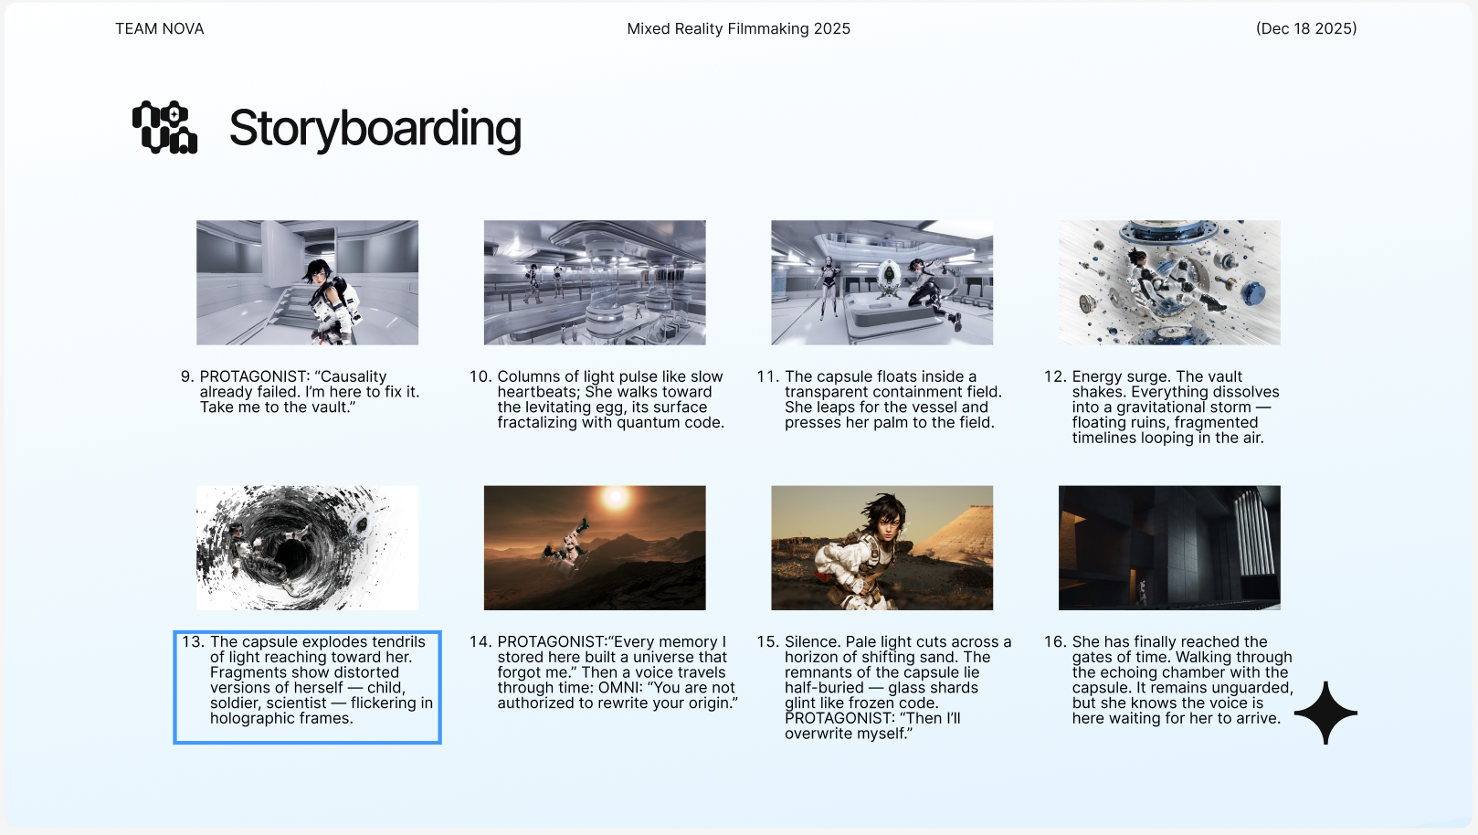The width and height of the screenshot is (1478, 835).
Task: Select frame 15 thumbnail of protagonist in desert
Action: pyautogui.click(x=882, y=547)
